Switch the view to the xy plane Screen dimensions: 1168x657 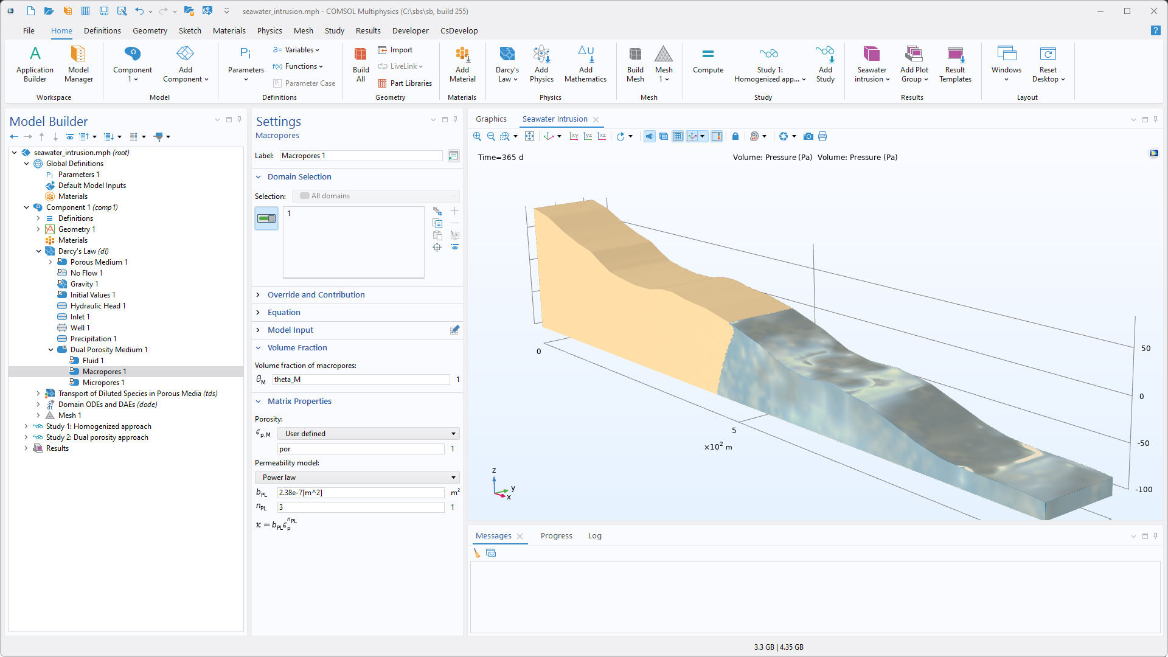573,136
